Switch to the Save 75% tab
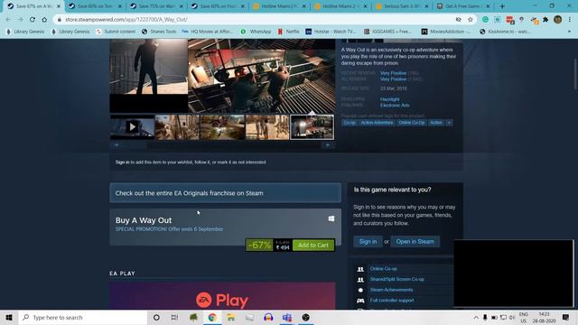 point(156,6)
